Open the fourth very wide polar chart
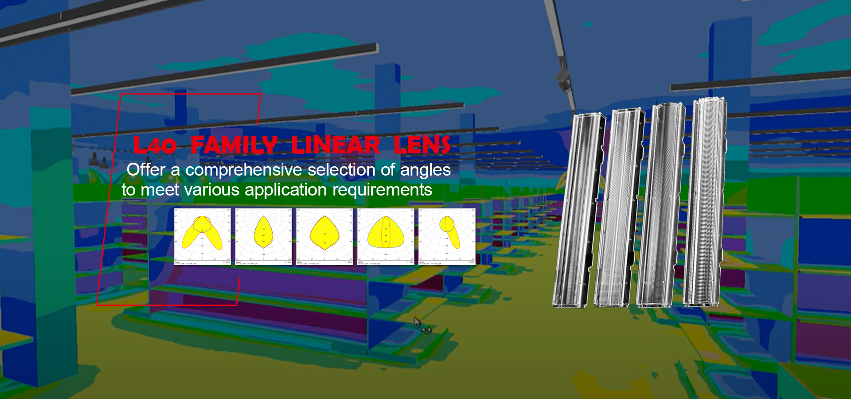 (x=386, y=236)
